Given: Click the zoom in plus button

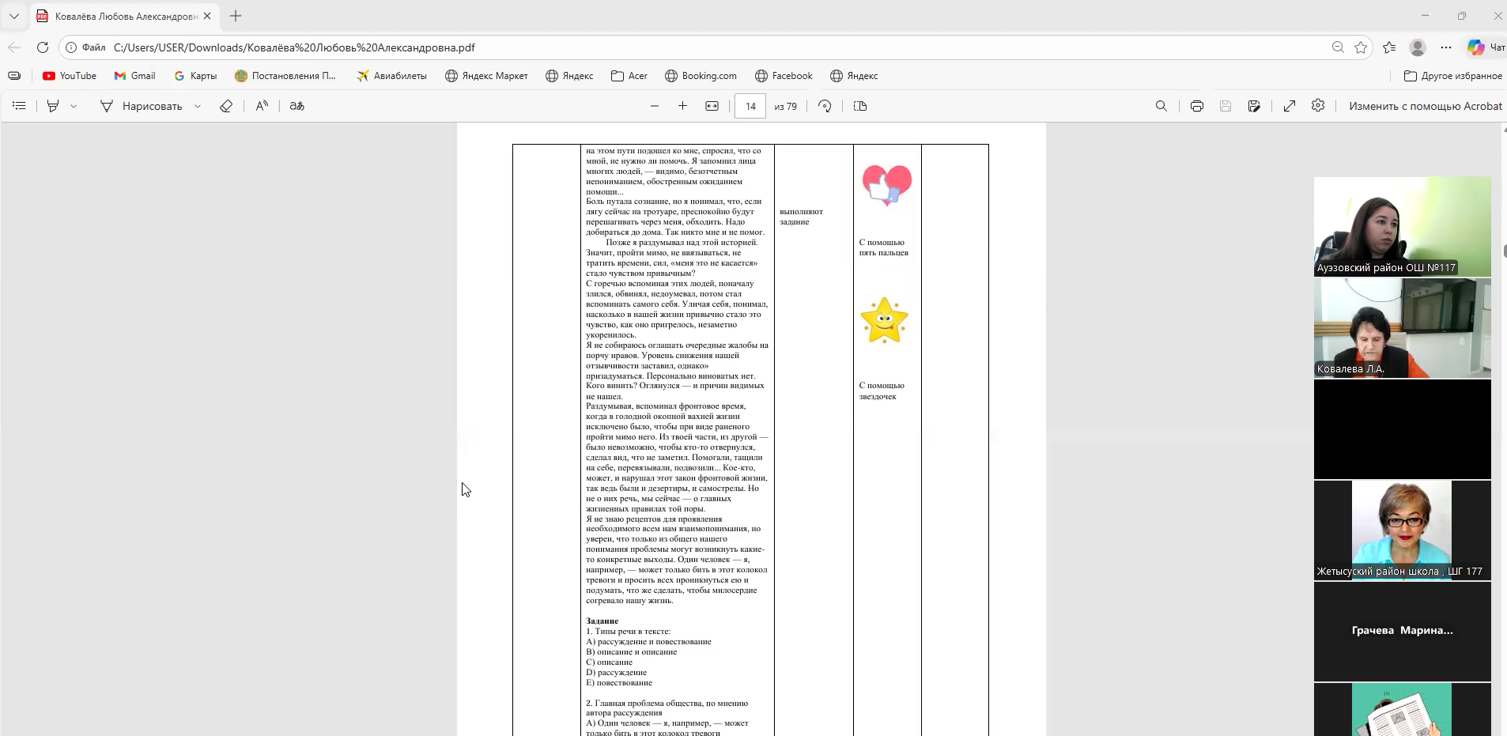Looking at the screenshot, I should [x=682, y=106].
